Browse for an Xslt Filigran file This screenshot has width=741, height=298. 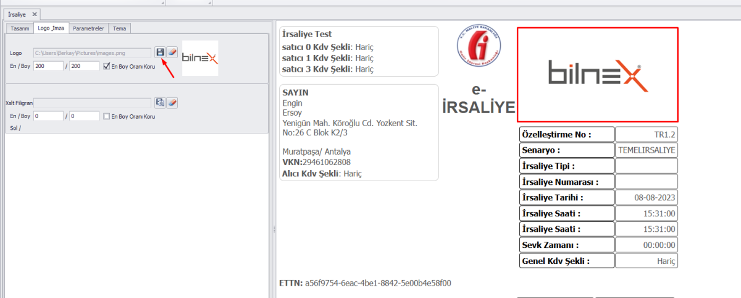160,103
